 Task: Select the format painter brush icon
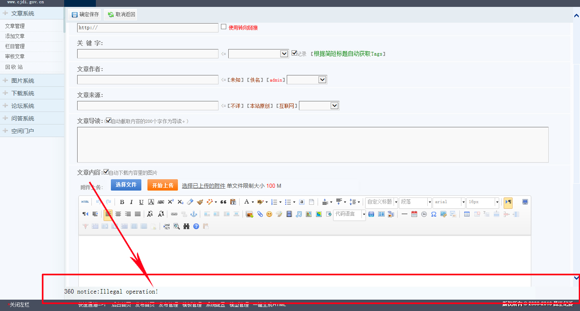point(200,202)
